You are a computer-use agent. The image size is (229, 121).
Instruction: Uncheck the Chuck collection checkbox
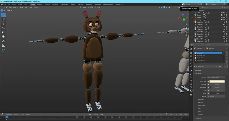(222, 15)
